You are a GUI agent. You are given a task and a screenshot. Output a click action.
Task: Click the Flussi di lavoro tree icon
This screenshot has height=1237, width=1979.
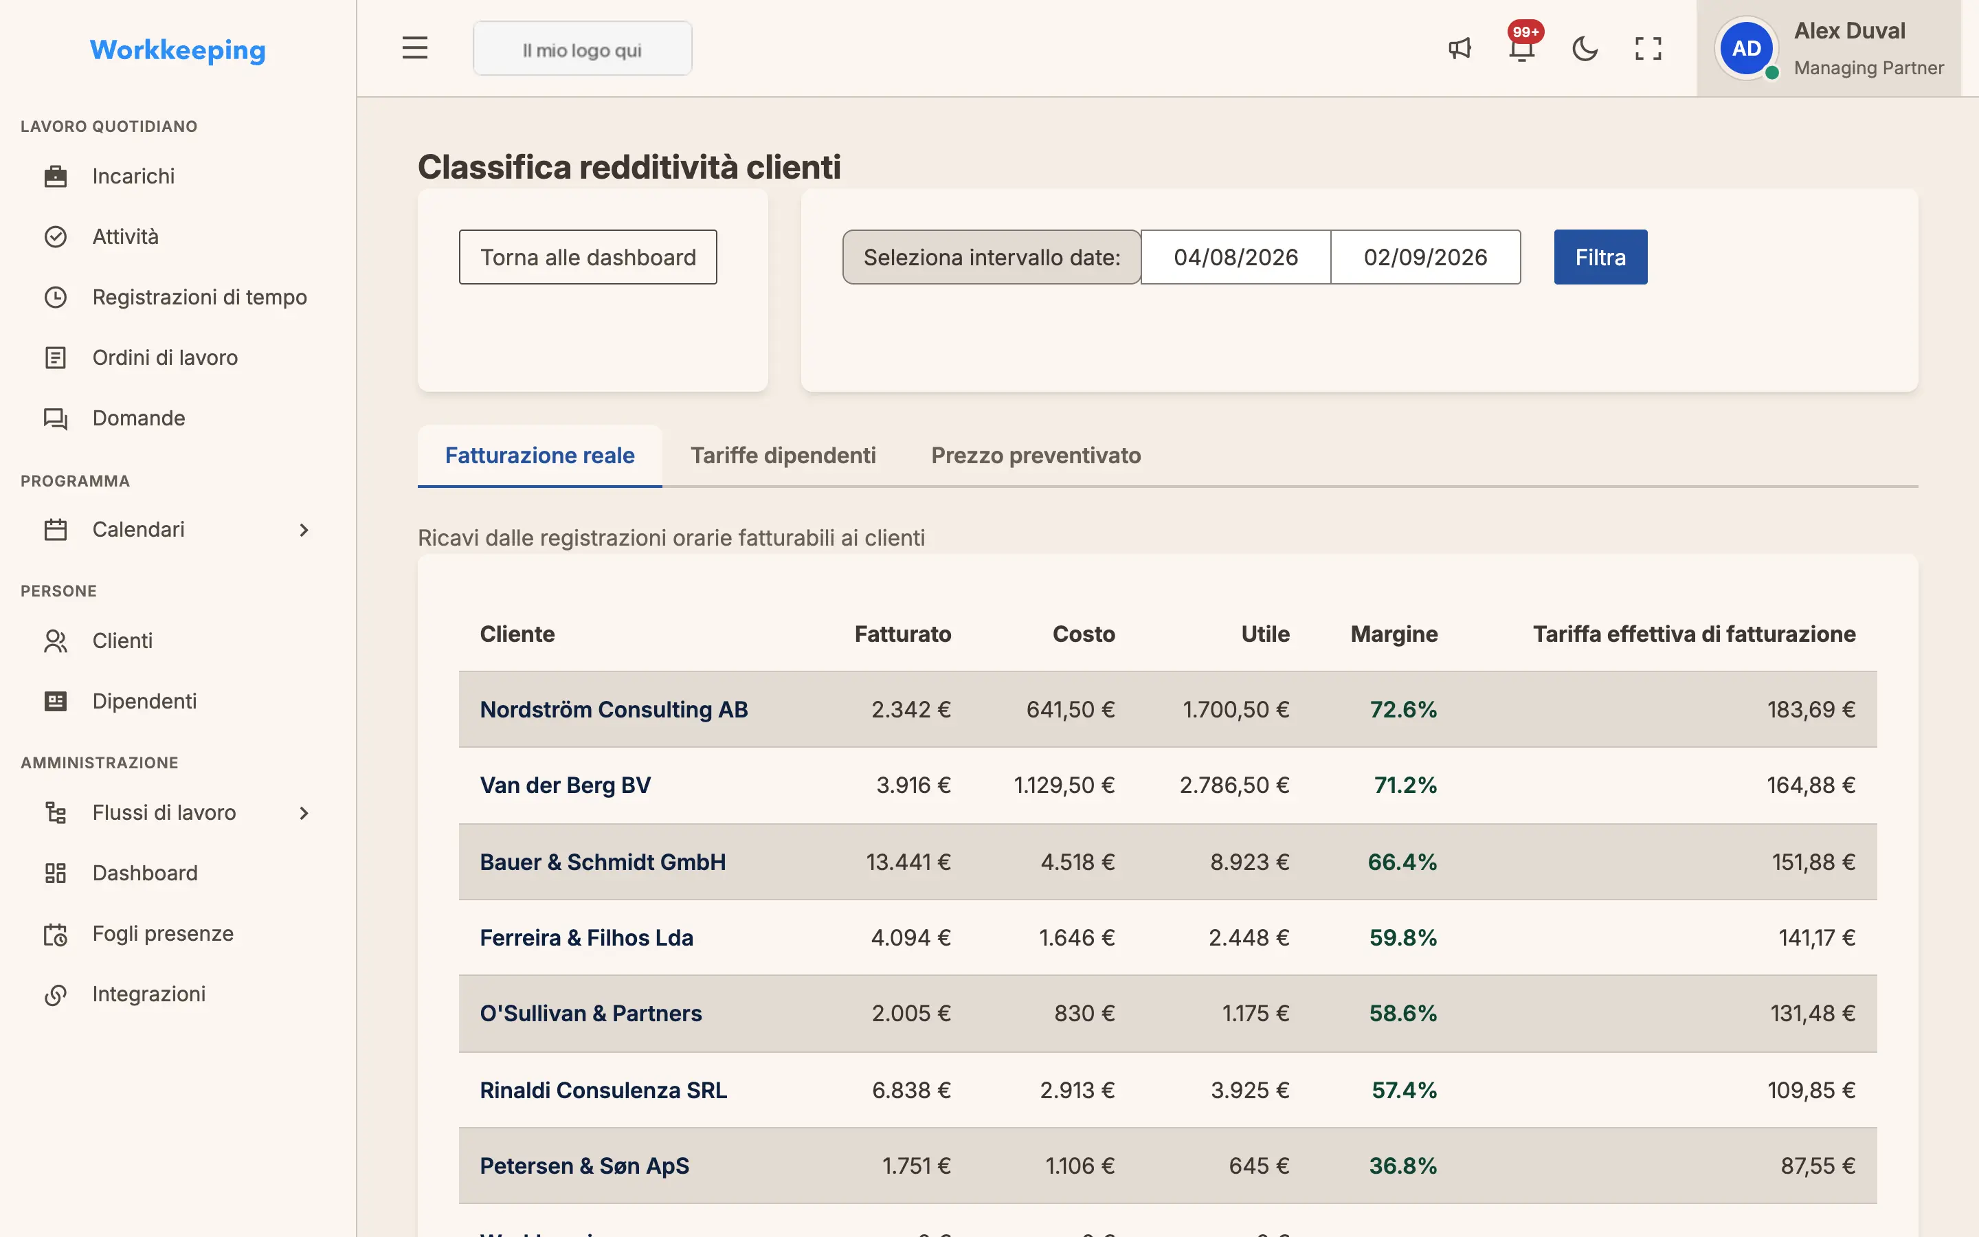point(56,812)
